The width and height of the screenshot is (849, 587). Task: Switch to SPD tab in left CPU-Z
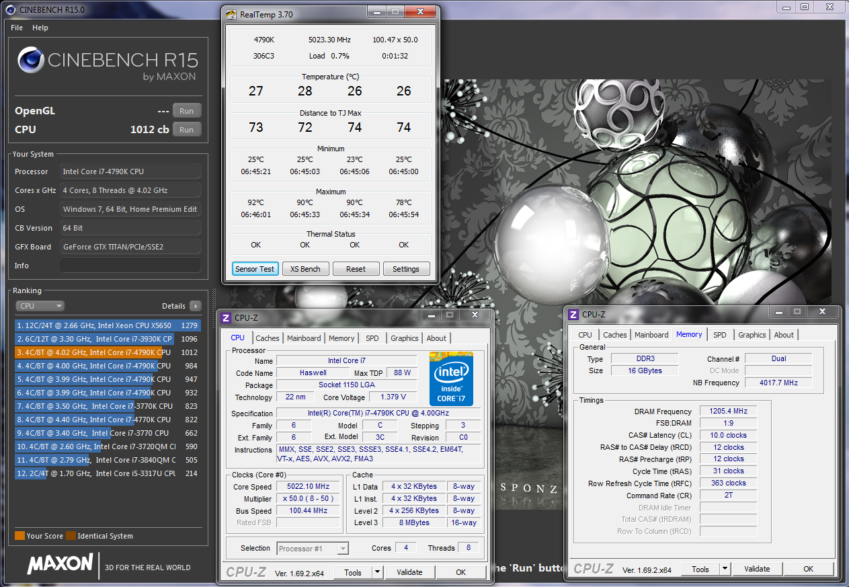[x=372, y=338]
